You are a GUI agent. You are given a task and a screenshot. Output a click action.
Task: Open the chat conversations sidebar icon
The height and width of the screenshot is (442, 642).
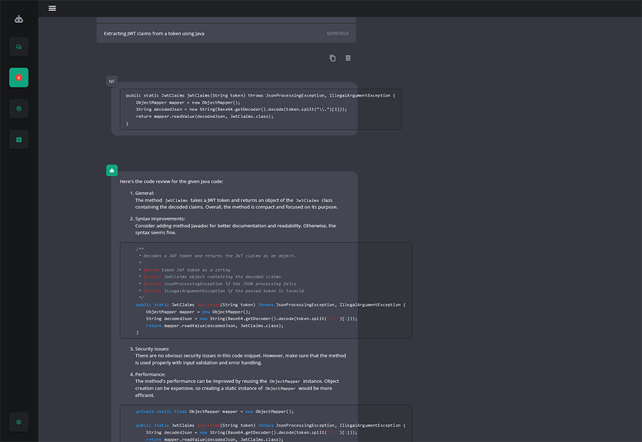(x=19, y=47)
